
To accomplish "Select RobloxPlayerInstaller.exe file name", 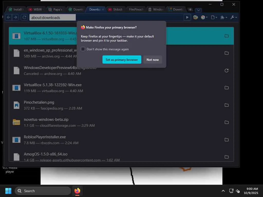I will pyautogui.click(x=45, y=137).
